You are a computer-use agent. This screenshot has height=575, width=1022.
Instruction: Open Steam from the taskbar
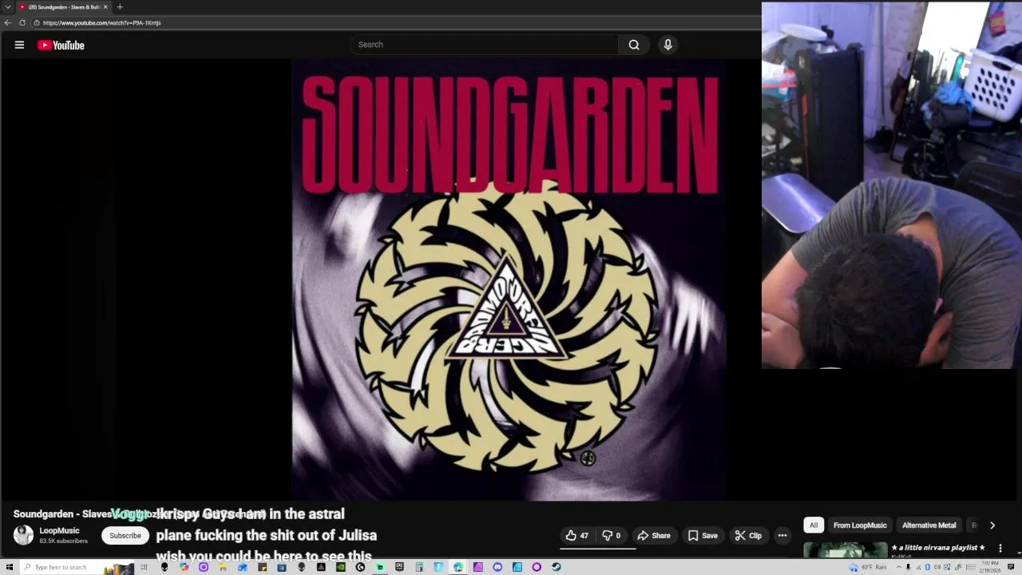[556, 567]
